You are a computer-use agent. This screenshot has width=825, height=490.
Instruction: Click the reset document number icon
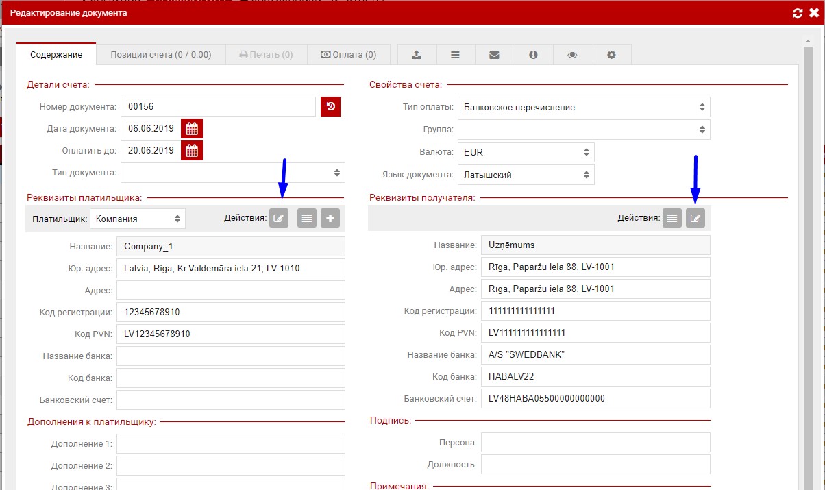[330, 107]
